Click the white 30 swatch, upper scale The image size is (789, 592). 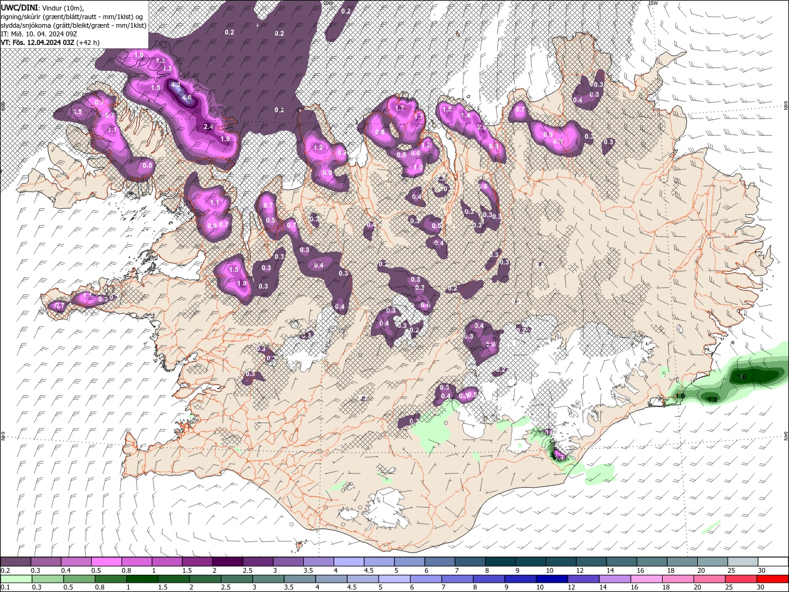pos(774,562)
